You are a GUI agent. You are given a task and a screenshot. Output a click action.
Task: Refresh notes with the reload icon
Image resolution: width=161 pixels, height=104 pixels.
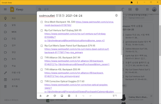pyautogui.click(x=123, y=9)
